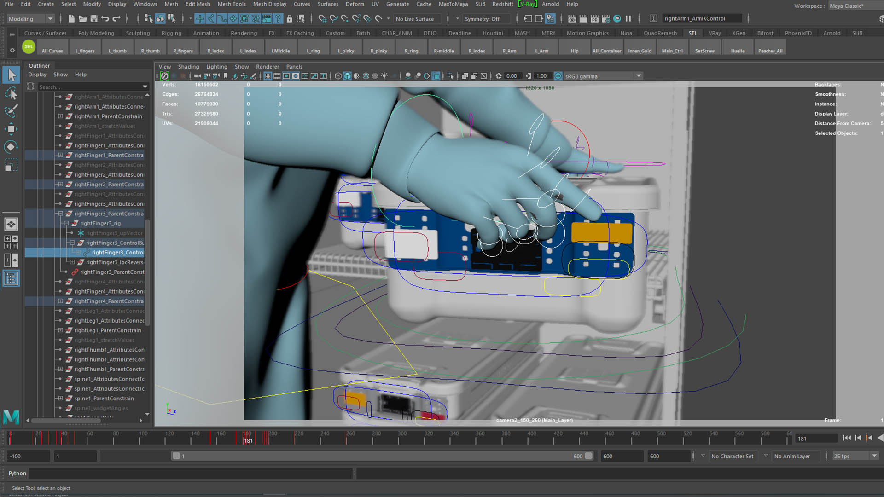Toggle viewport grid display icon
884x497 pixels.
click(x=268, y=76)
